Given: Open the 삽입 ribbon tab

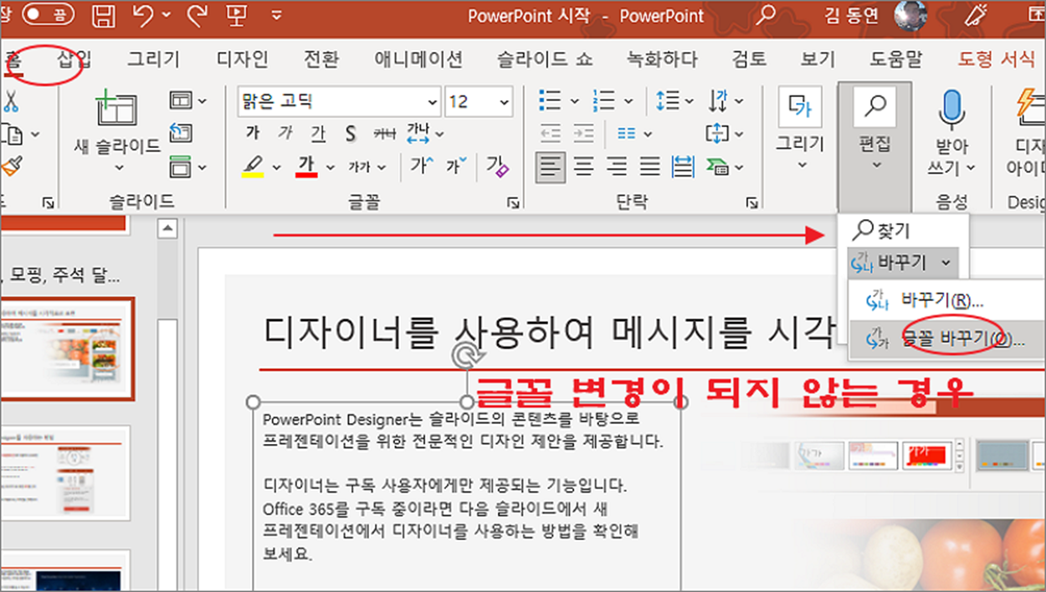Looking at the screenshot, I should (74, 59).
